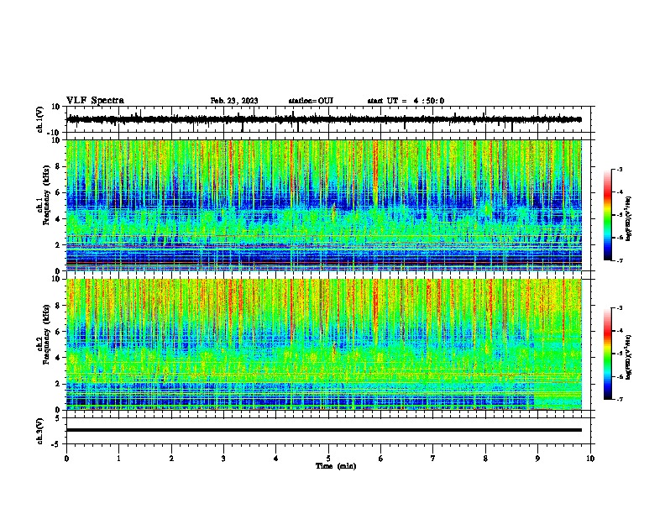The width and height of the screenshot is (665, 514).
Task: Select the date text "Feb. 23, 2023"
Action: (x=234, y=101)
